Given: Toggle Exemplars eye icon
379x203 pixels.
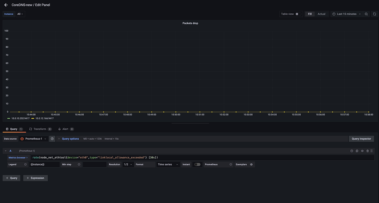Looking at the screenshot, I should click(x=251, y=164).
